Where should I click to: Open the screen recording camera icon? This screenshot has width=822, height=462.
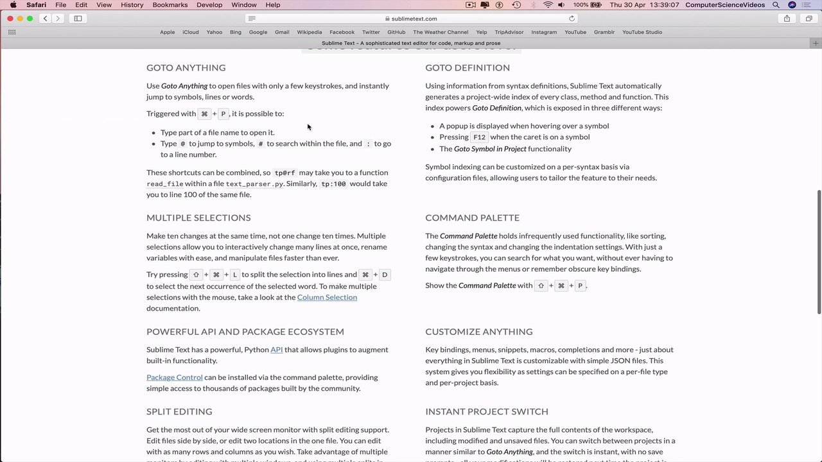(471, 5)
